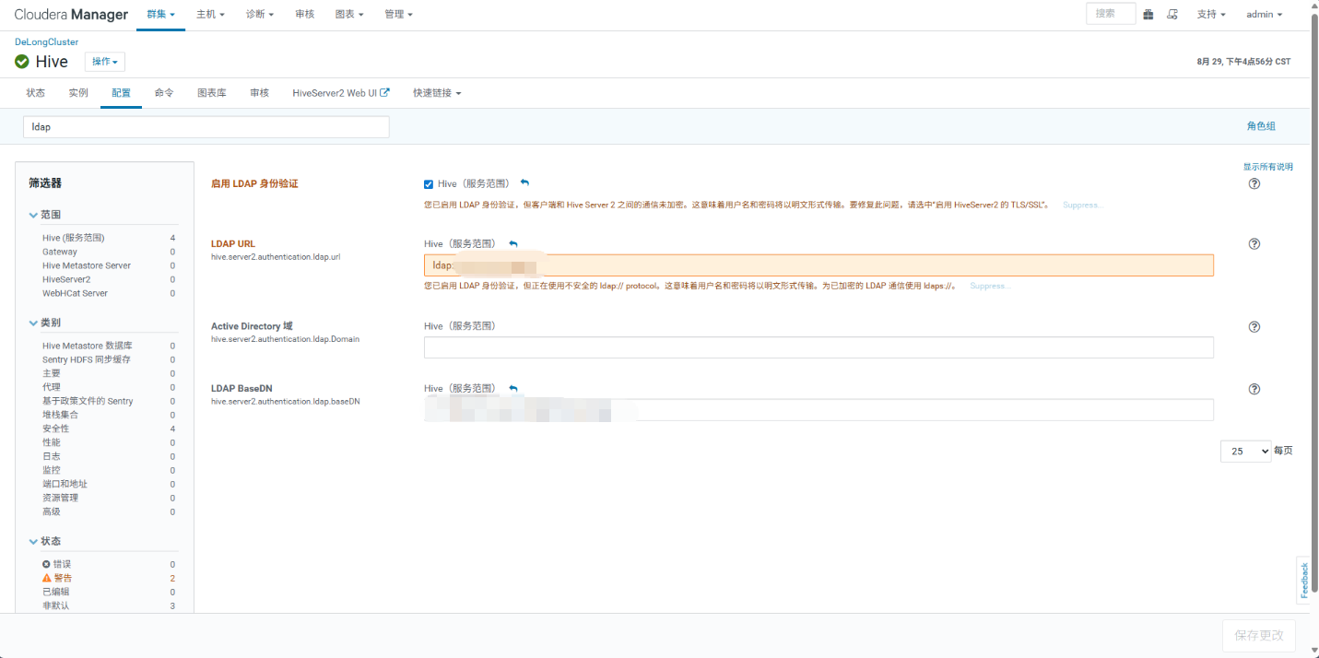Click the LDAP BaseDN revert-to-default arrow
The width and height of the screenshot is (1319, 658).
point(513,389)
